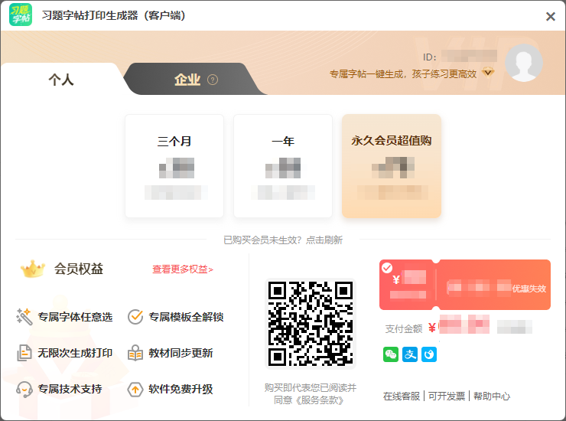Click the question mark help icon beside 企业
Viewport: 566px width, 421px height.
[213, 80]
